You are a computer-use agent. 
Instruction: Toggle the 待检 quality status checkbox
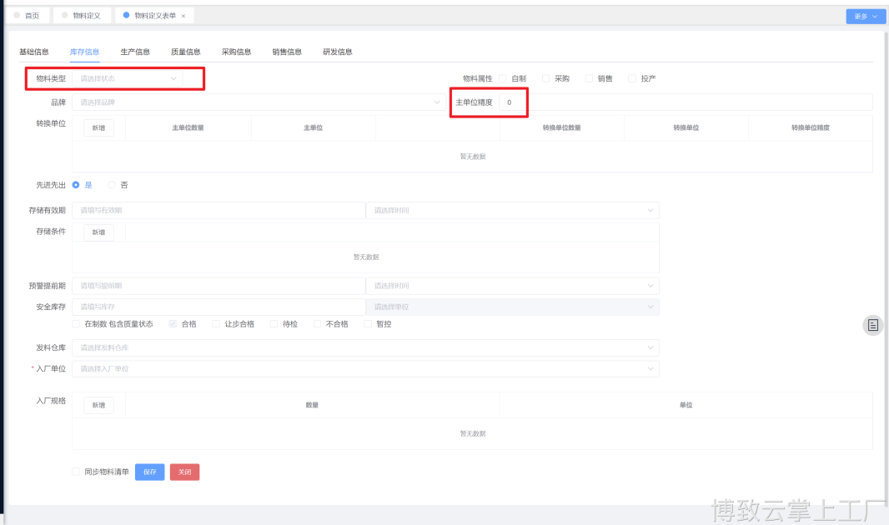pos(274,324)
